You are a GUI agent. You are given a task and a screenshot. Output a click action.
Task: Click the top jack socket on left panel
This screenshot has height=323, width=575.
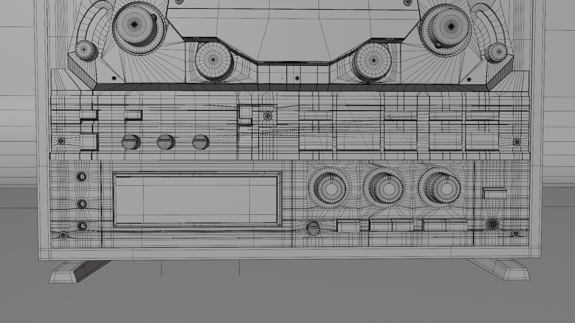click(x=81, y=176)
